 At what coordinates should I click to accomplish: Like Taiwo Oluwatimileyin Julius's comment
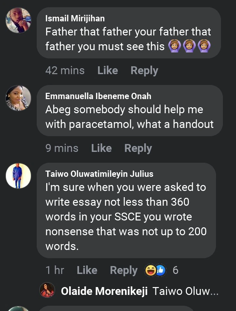tap(87, 270)
